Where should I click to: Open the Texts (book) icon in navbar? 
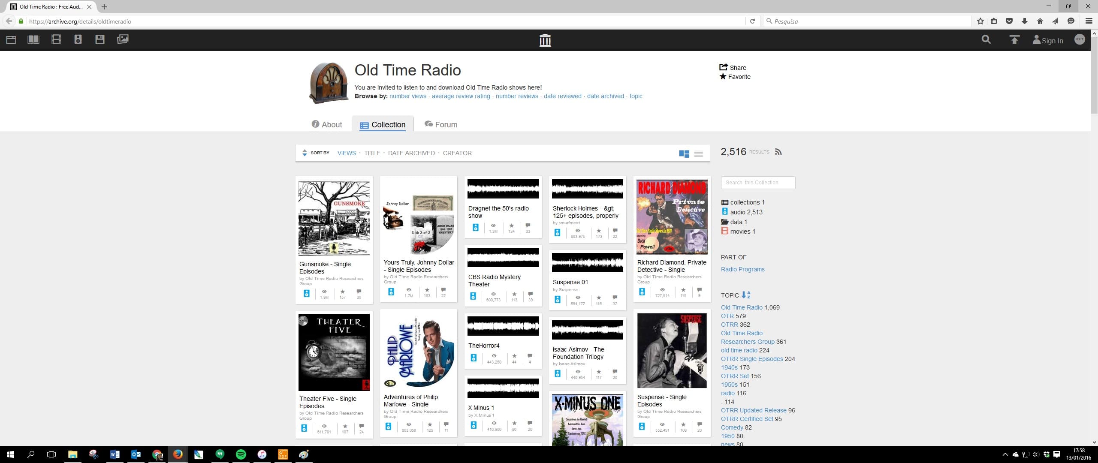click(x=33, y=40)
